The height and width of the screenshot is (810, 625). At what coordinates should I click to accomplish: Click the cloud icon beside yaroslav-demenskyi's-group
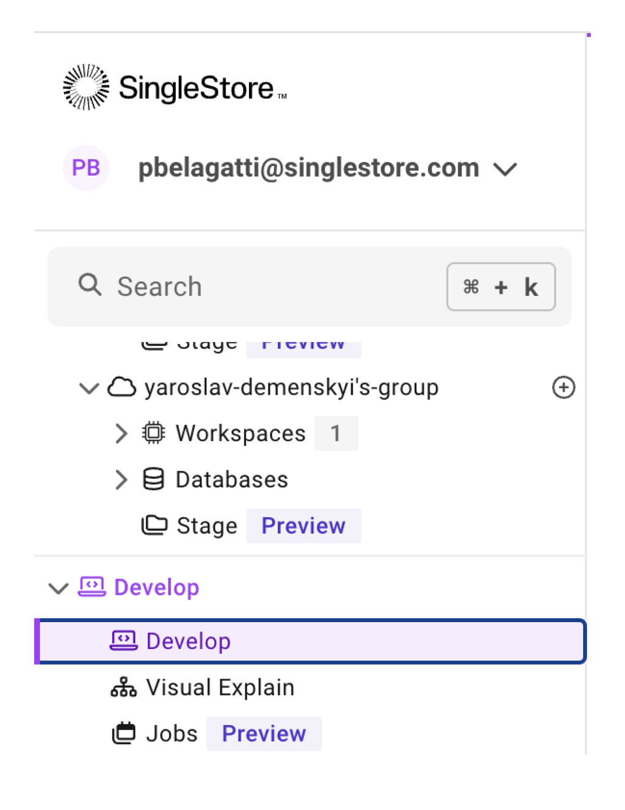(x=121, y=387)
